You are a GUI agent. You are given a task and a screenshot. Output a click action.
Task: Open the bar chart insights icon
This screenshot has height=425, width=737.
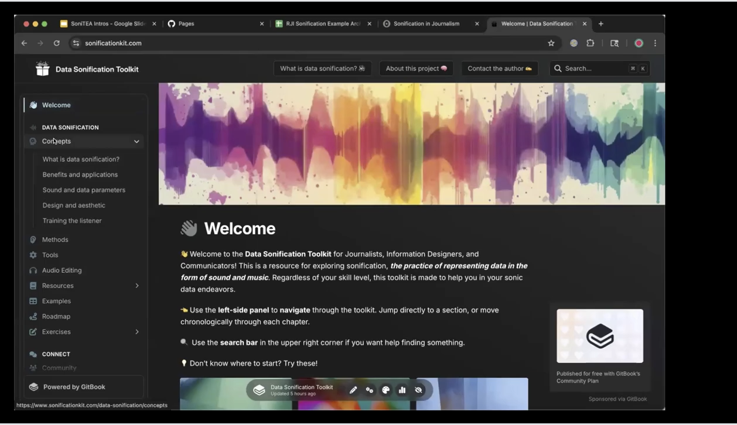pos(402,390)
